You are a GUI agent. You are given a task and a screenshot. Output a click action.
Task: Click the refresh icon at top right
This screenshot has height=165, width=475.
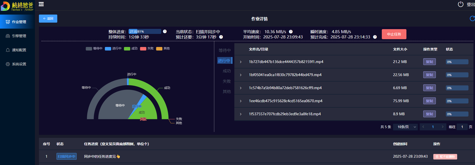click(x=472, y=19)
